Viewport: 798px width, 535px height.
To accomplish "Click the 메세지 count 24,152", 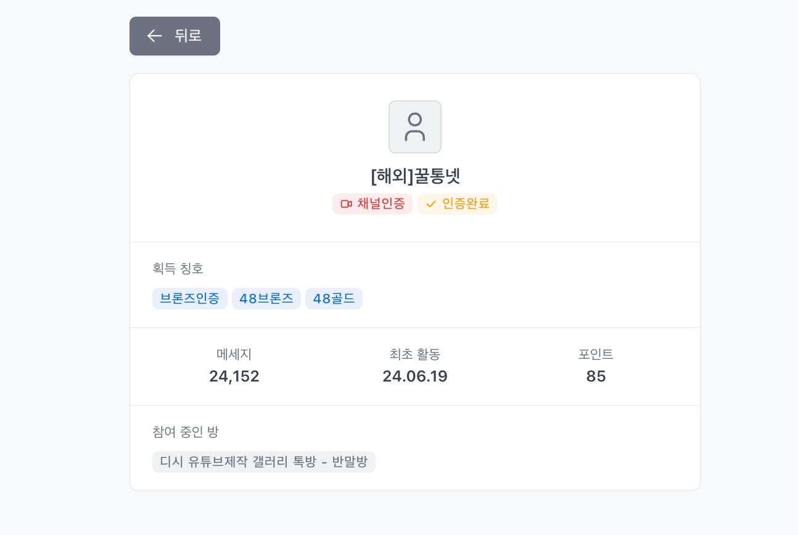I will click(x=234, y=376).
